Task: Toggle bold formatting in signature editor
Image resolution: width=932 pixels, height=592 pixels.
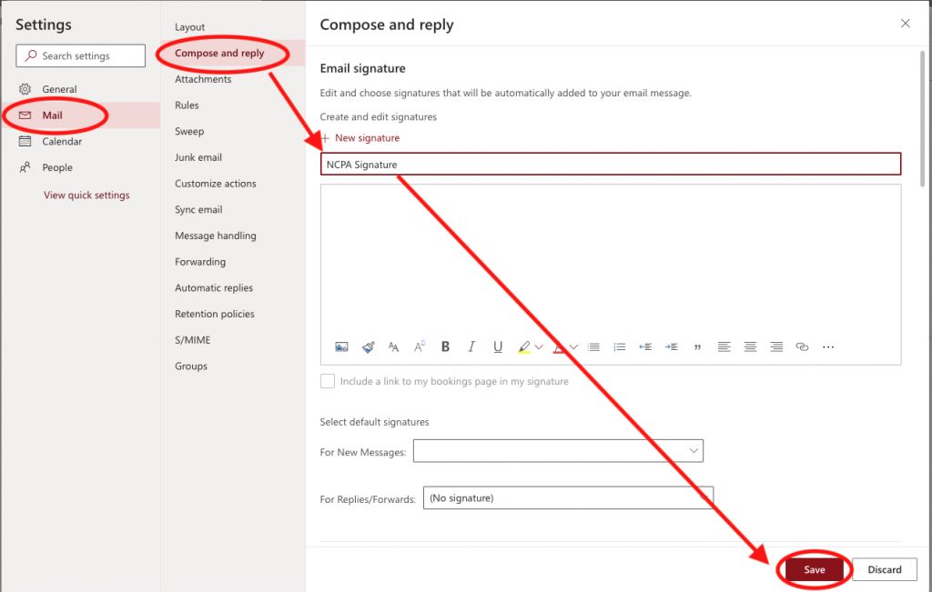Action: click(445, 346)
